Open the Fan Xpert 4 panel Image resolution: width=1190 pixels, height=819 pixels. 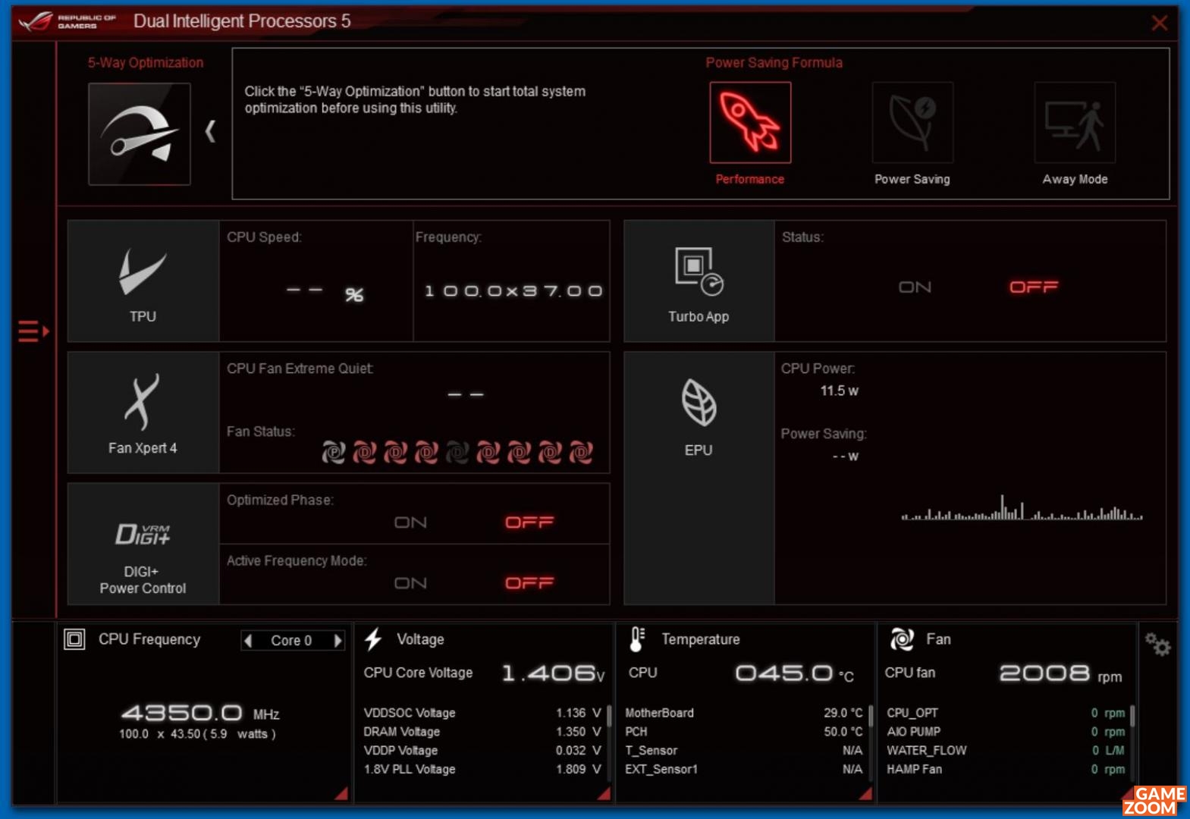pos(143,413)
